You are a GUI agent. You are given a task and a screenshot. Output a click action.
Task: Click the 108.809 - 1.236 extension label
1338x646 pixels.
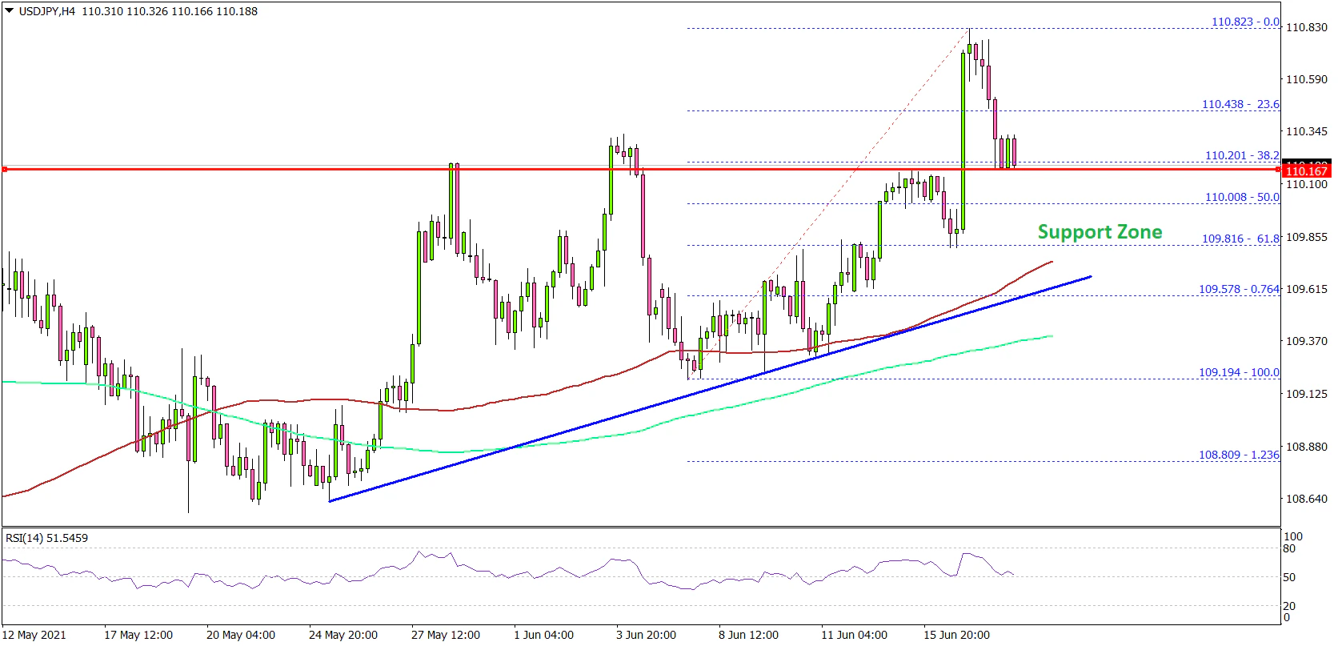[x=1238, y=455]
